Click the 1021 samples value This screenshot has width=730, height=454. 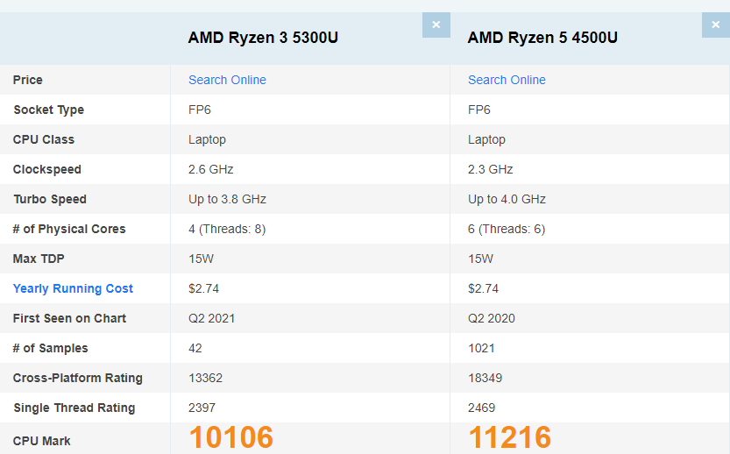point(481,348)
